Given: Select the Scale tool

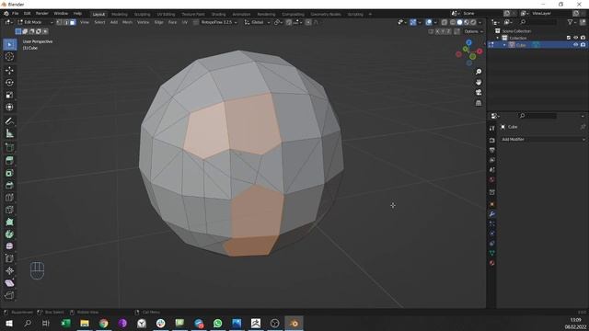Looking at the screenshot, I should click(9, 95).
